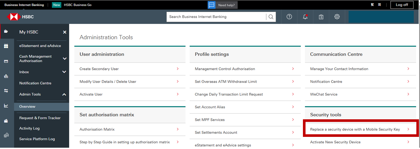Open Set Account Alias
The width and height of the screenshot is (420, 149).
(245, 107)
